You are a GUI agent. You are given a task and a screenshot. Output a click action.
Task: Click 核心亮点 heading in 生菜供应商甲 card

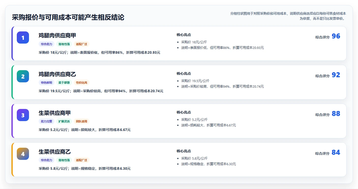184,112
